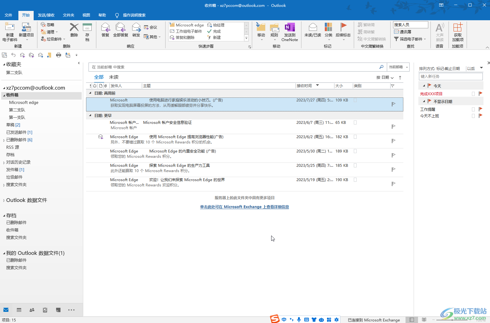Image resolution: width=490 pixels, height=323 pixels.
Task: Flag the Microsoft 帐户安全信息验证 email
Action: pyautogui.click(x=393, y=126)
